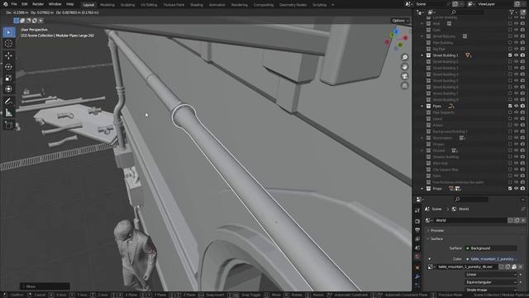Expand the Preview panel
The image size is (529, 298).
(437, 230)
